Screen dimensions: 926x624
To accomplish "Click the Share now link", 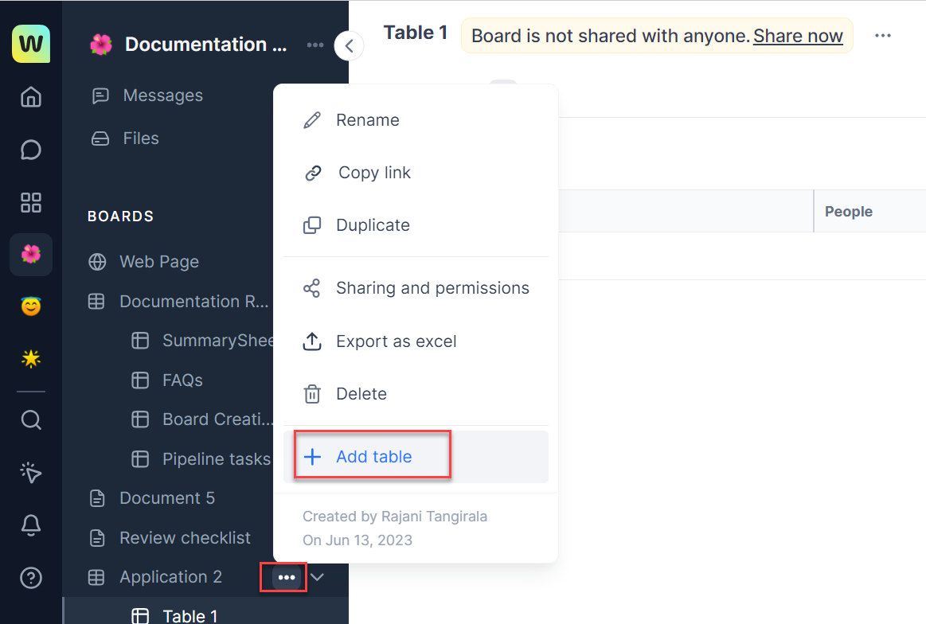I will click(798, 36).
